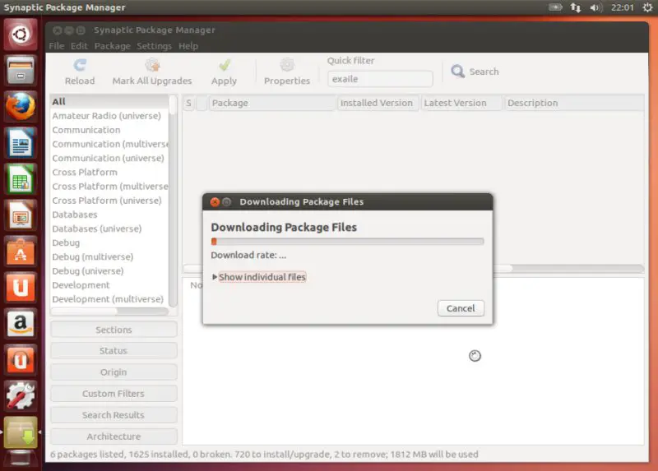658x471 pixels.
Task: Select the Cross Platform section
Action: (x=109, y=172)
